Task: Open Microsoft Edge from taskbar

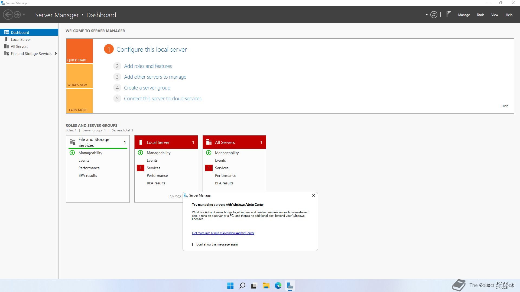Action: [x=278, y=286]
